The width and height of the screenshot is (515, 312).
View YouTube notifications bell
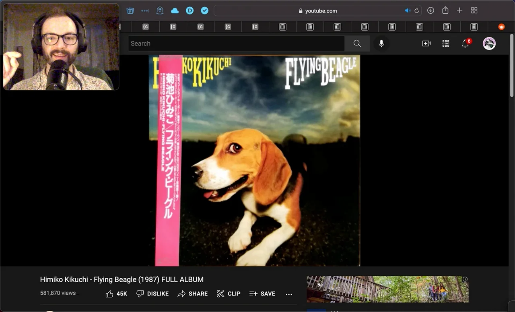point(466,43)
